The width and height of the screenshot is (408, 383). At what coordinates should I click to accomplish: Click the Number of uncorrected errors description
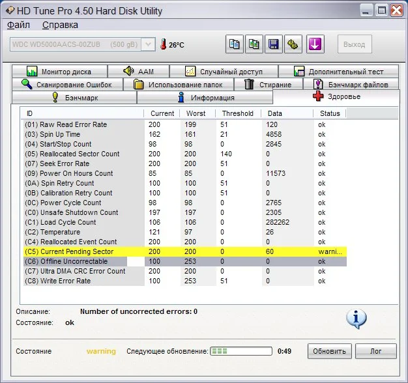139,311
